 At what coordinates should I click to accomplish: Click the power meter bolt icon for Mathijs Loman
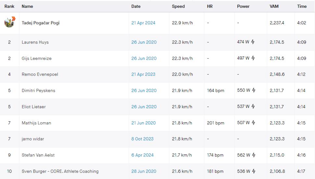[253, 122]
